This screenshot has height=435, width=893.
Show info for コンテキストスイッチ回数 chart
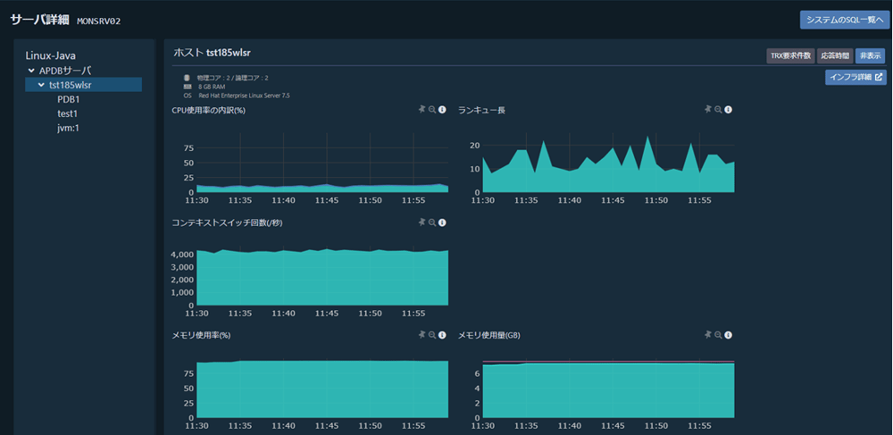[443, 222]
